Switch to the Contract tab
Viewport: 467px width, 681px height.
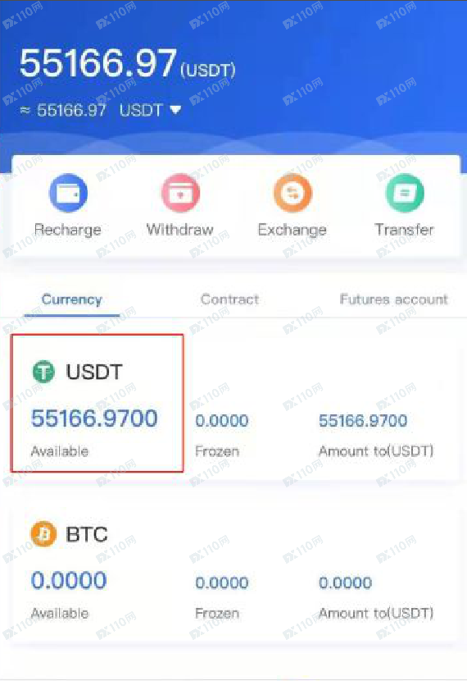click(x=230, y=299)
